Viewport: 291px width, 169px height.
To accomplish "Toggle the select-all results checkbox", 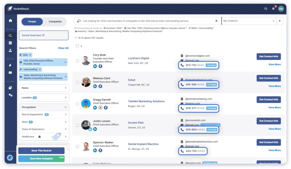I will pyautogui.click(x=77, y=46).
